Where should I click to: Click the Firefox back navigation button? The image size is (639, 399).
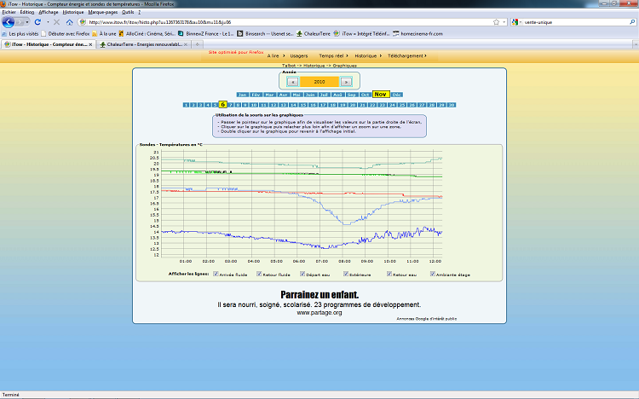click(x=9, y=22)
